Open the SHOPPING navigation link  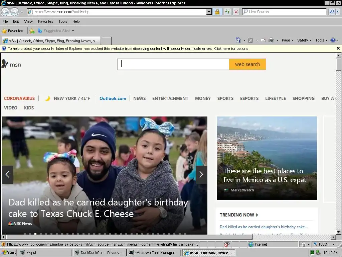click(x=303, y=98)
